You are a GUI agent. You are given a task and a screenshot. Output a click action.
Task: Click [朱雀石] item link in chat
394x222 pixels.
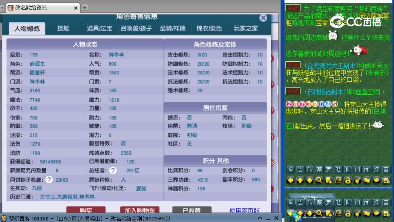coord(377,73)
